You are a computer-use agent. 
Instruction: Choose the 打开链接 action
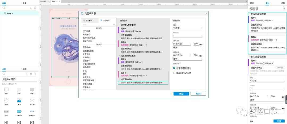pos(86,31)
